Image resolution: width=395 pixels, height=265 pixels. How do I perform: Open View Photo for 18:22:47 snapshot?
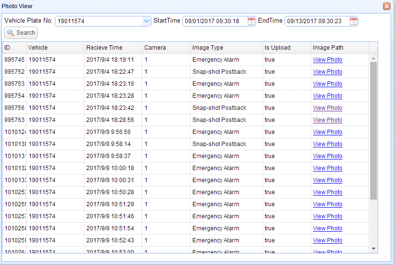(x=327, y=72)
